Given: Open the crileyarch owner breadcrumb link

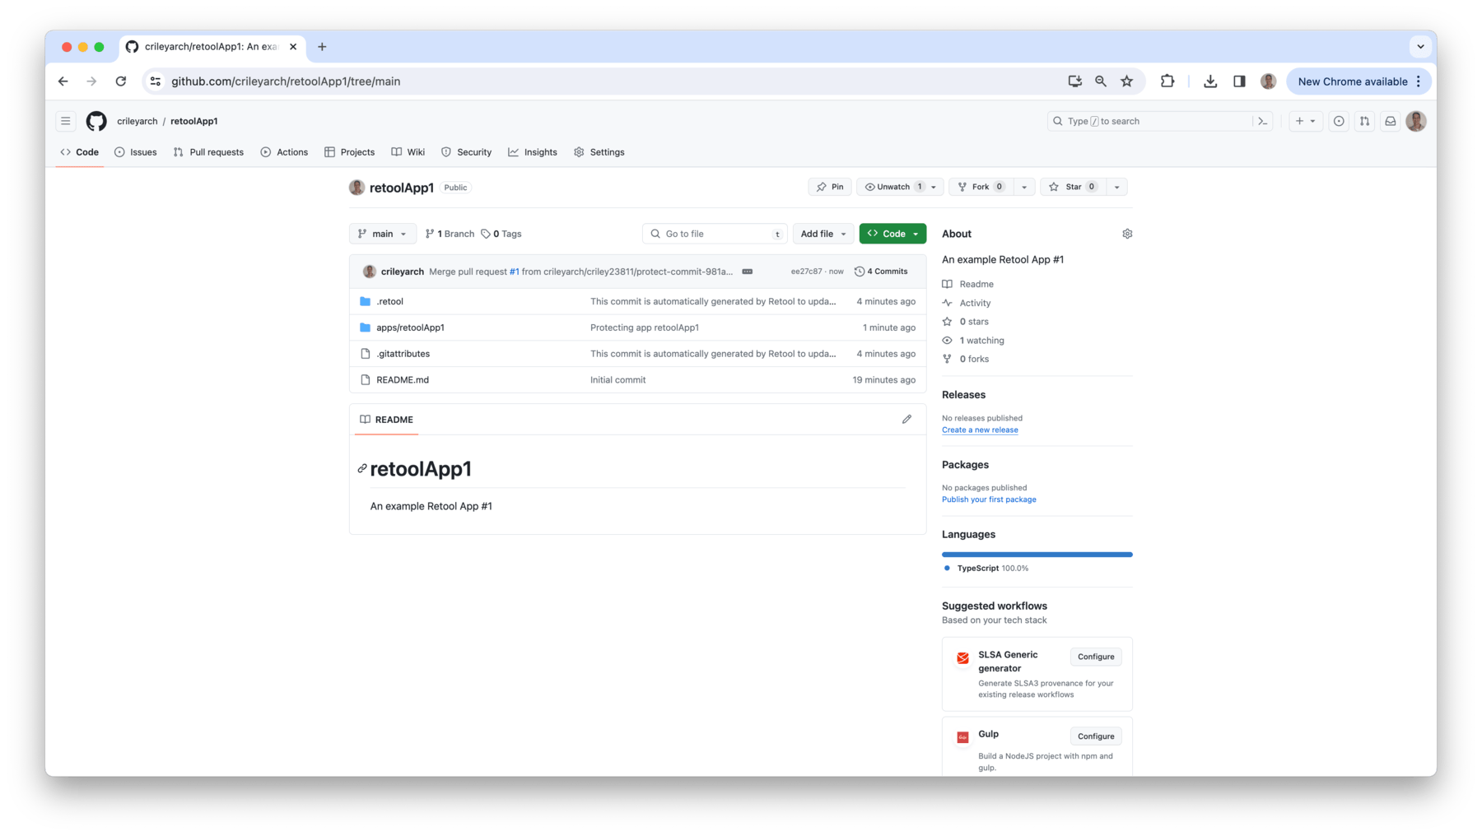Looking at the screenshot, I should (137, 121).
